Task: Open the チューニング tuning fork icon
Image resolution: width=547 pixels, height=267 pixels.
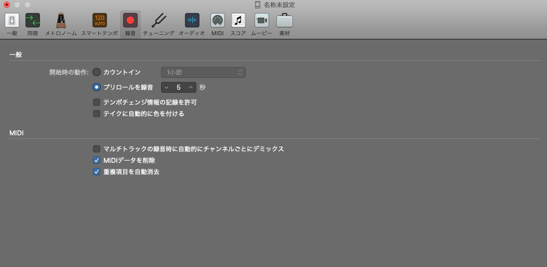Action: tap(158, 21)
